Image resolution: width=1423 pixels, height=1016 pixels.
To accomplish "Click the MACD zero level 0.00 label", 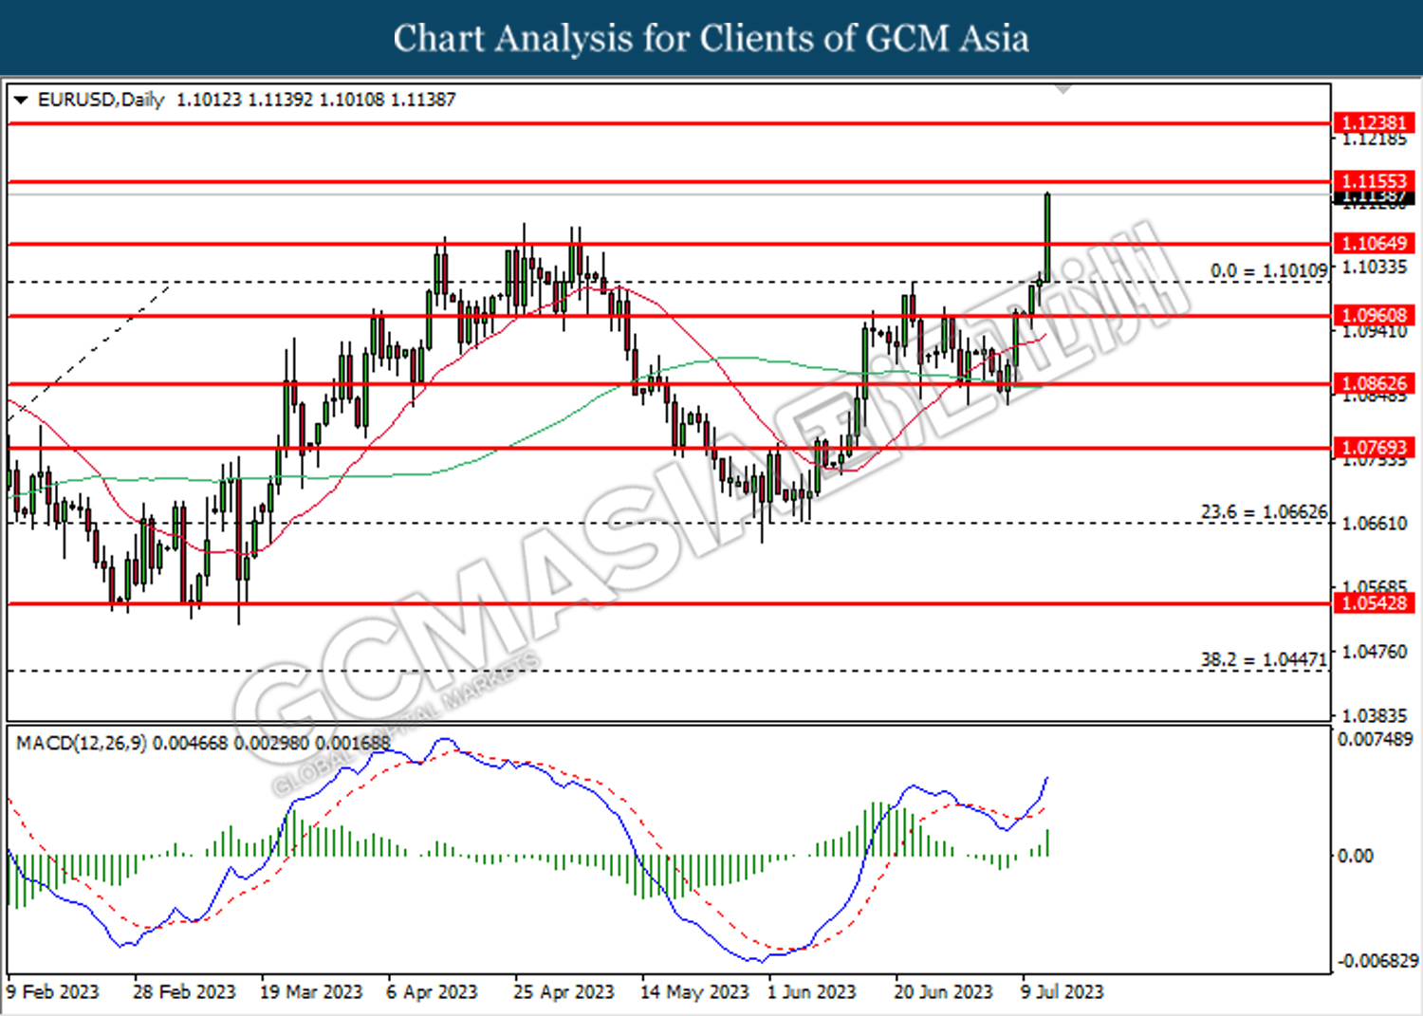I will click(1355, 856).
